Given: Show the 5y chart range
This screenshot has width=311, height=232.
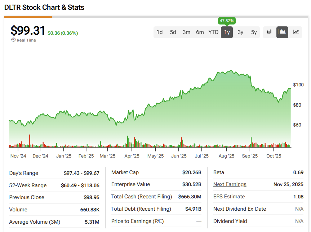Looking at the screenshot, I should [254, 32].
